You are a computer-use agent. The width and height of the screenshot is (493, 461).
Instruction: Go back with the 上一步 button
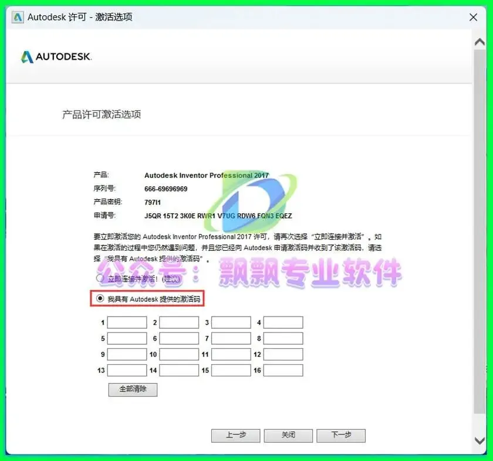click(x=236, y=436)
